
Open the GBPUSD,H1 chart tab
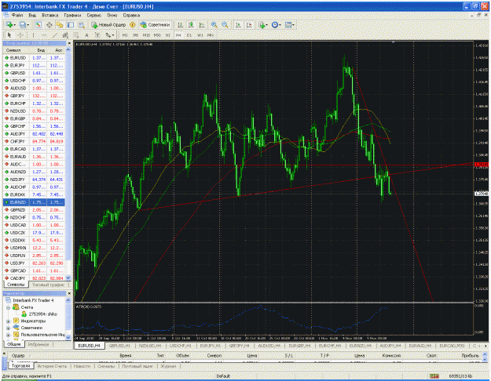click(119, 346)
